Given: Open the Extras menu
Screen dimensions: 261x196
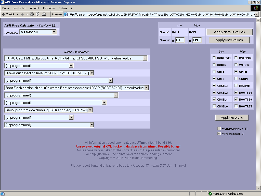Looking at the screenshot, I should (63, 8).
